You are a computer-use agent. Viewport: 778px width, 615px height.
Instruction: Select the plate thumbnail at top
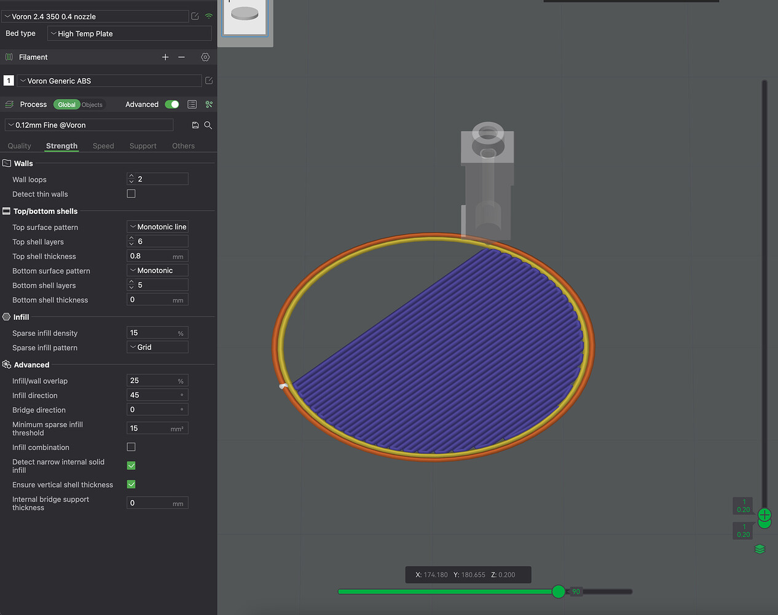coord(245,17)
